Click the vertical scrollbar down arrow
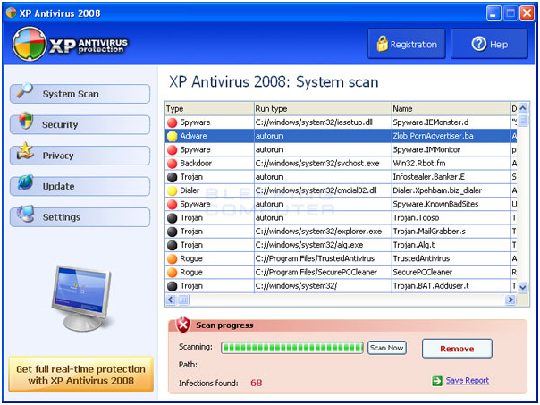Viewport: 540px width, 405px height. coord(523,287)
